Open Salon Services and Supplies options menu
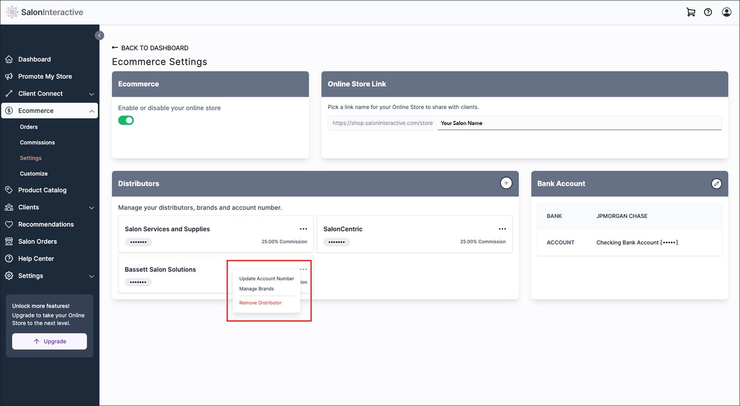The image size is (740, 406). [303, 229]
